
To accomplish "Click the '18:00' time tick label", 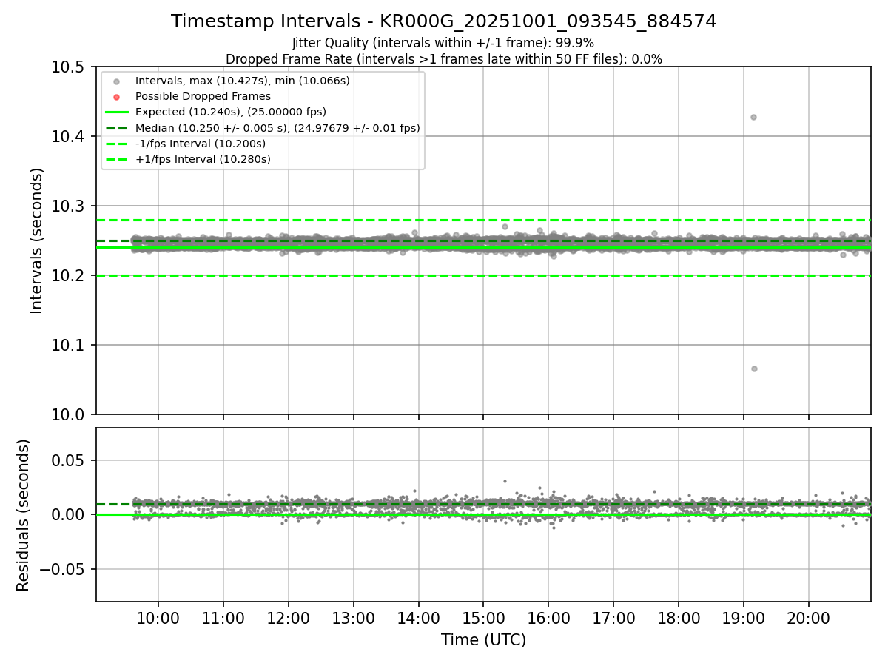I will click(679, 618).
